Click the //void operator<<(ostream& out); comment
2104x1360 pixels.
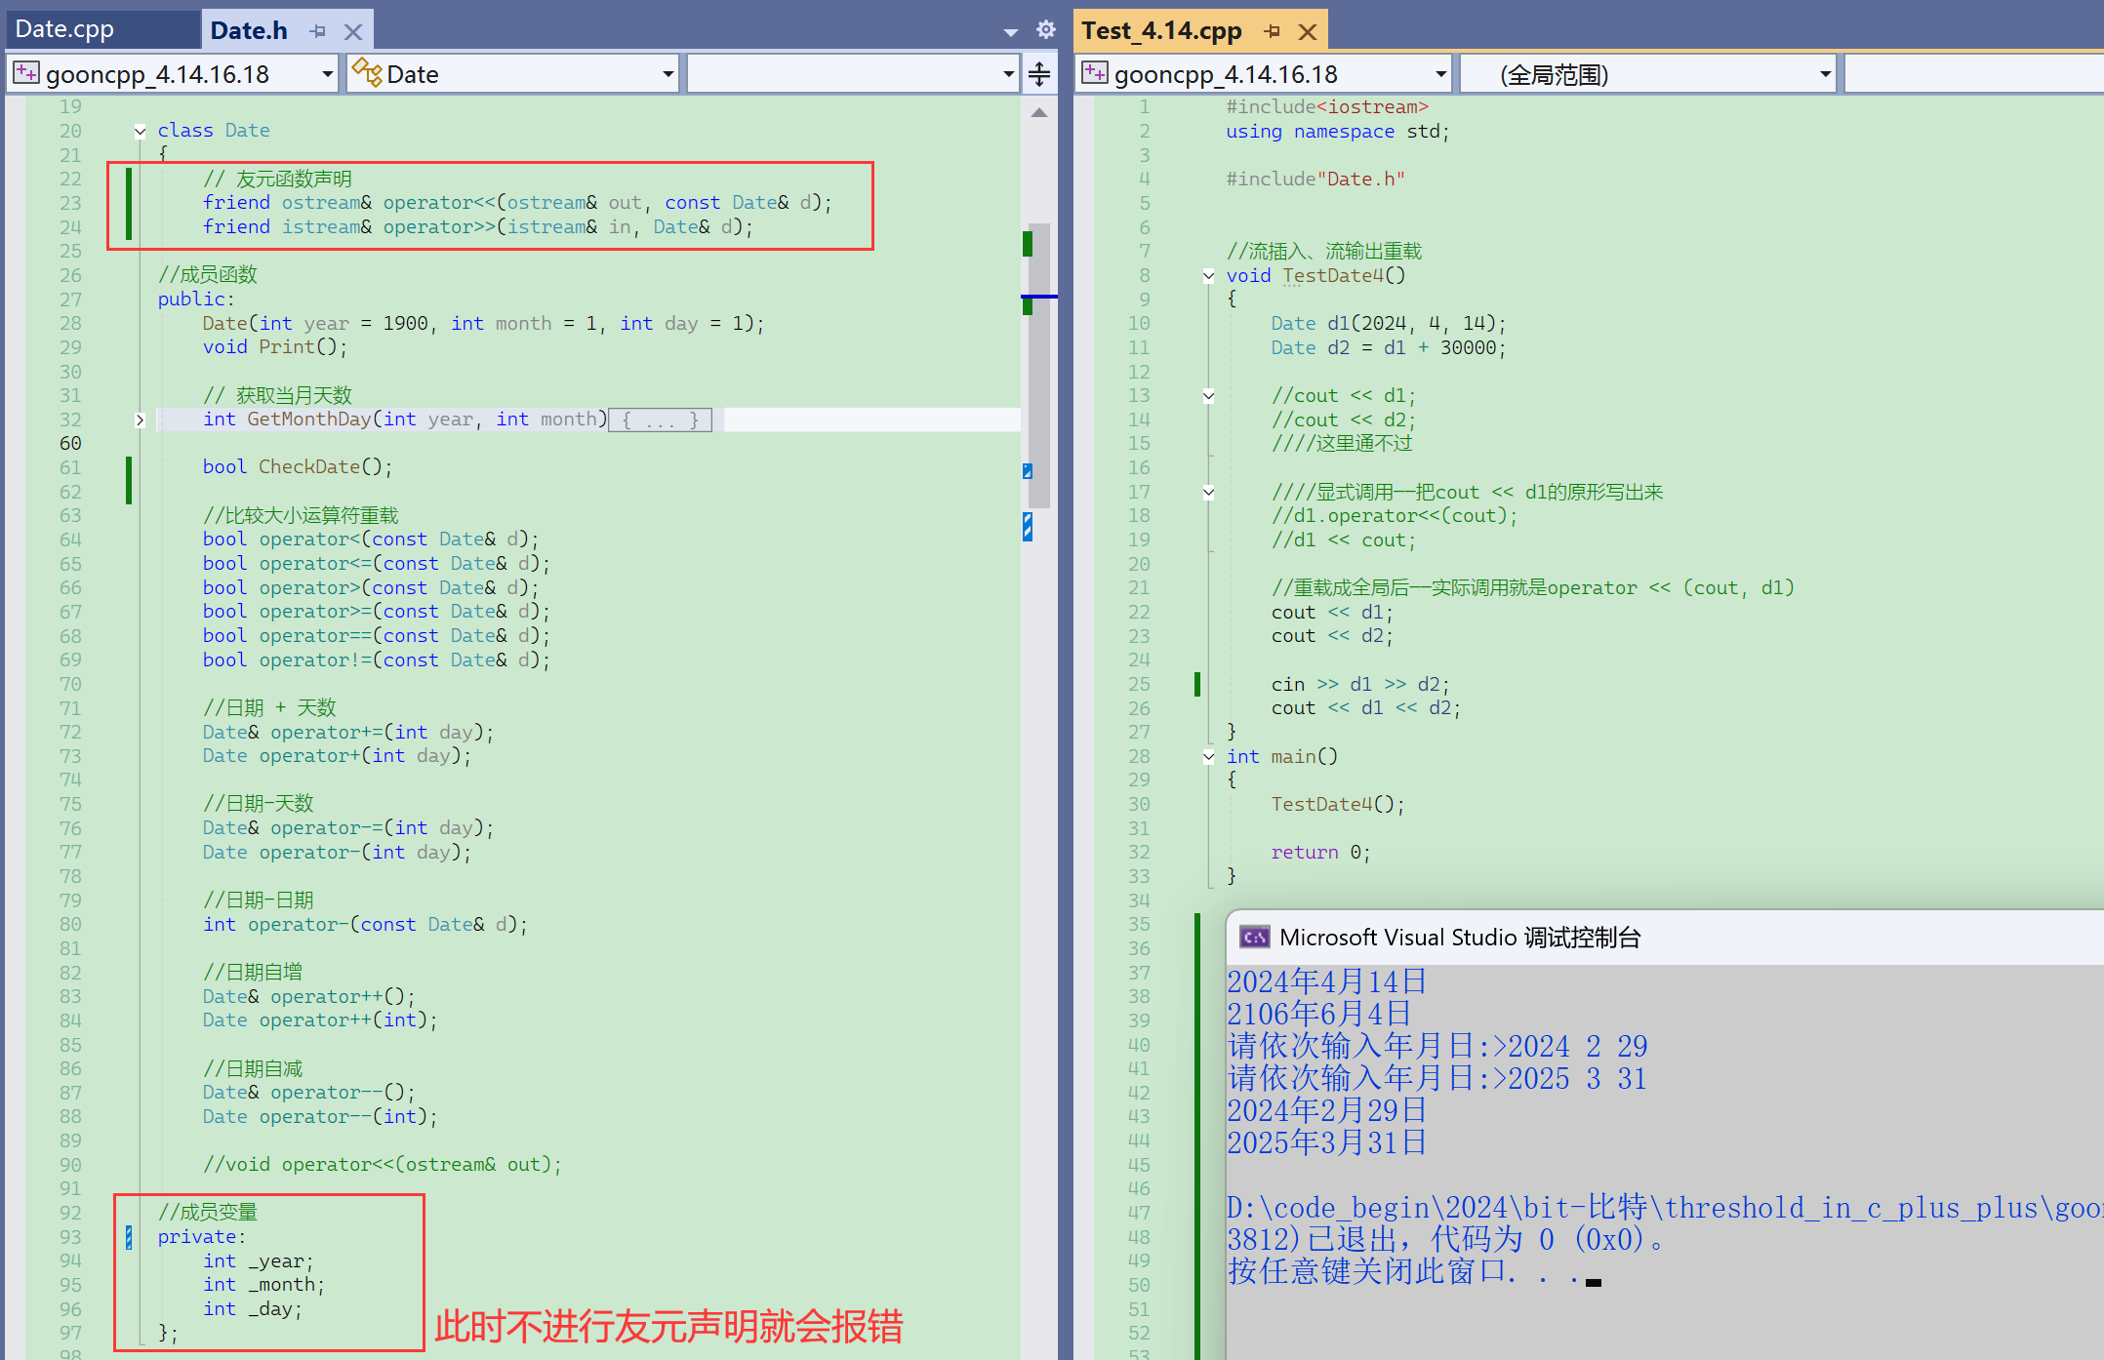click(x=383, y=1165)
